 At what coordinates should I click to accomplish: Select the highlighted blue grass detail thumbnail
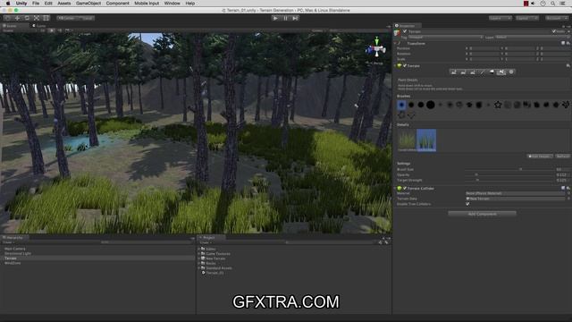426,140
